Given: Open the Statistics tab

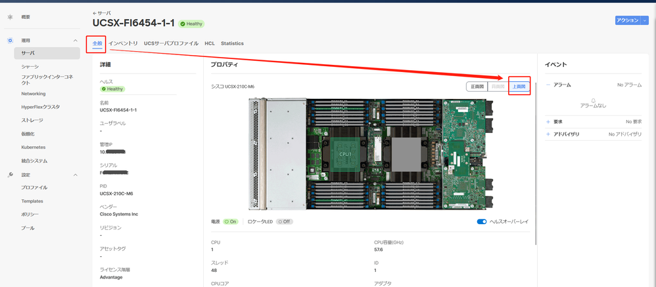Looking at the screenshot, I should pos(232,43).
